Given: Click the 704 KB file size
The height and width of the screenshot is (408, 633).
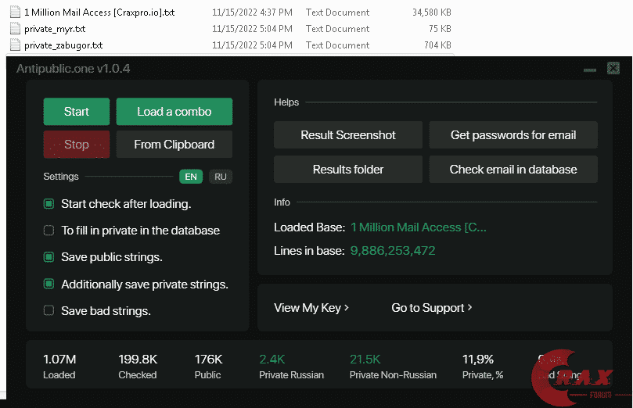Looking at the screenshot, I should point(437,45).
